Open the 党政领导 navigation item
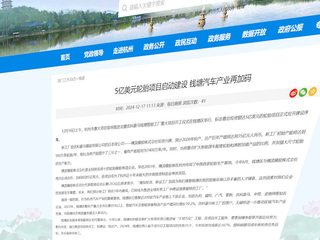 [94, 54]
